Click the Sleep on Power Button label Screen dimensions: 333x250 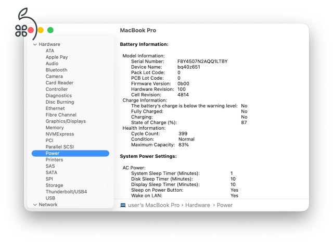(x=157, y=190)
